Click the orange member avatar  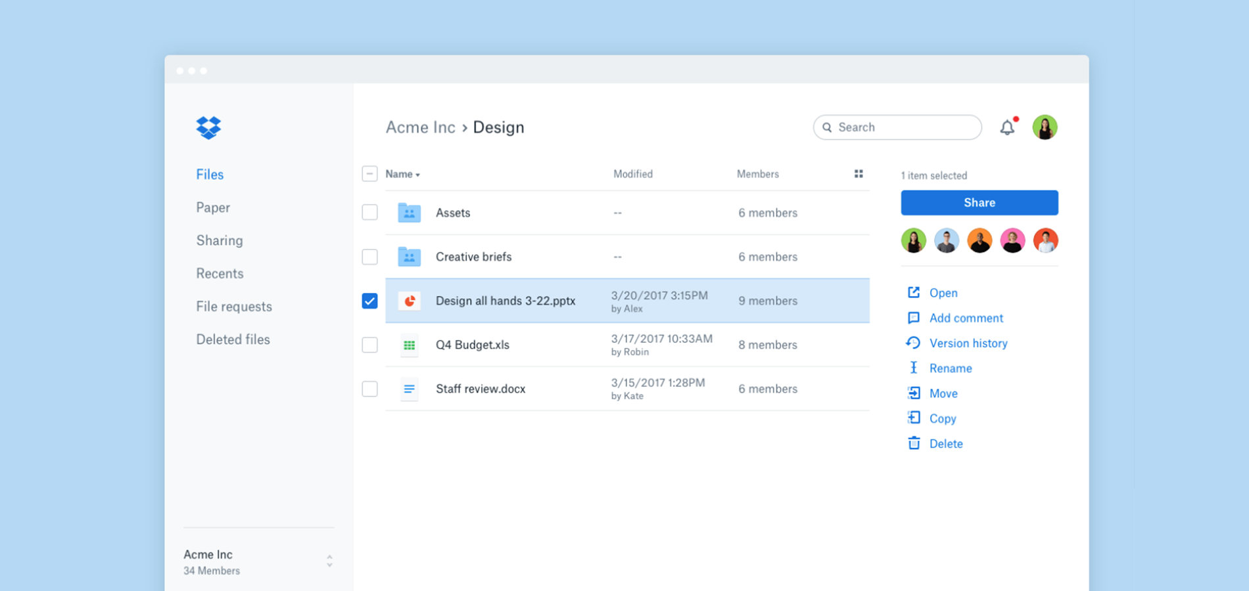coord(979,241)
